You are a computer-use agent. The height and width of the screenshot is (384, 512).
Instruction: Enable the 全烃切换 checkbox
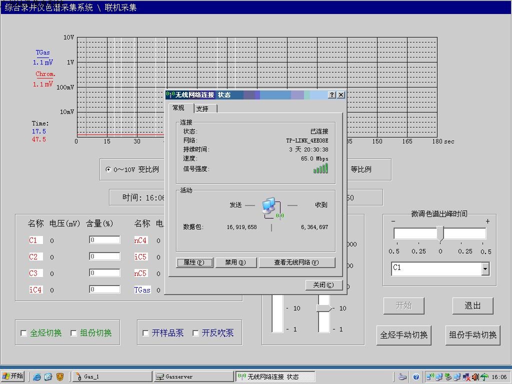(23, 333)
